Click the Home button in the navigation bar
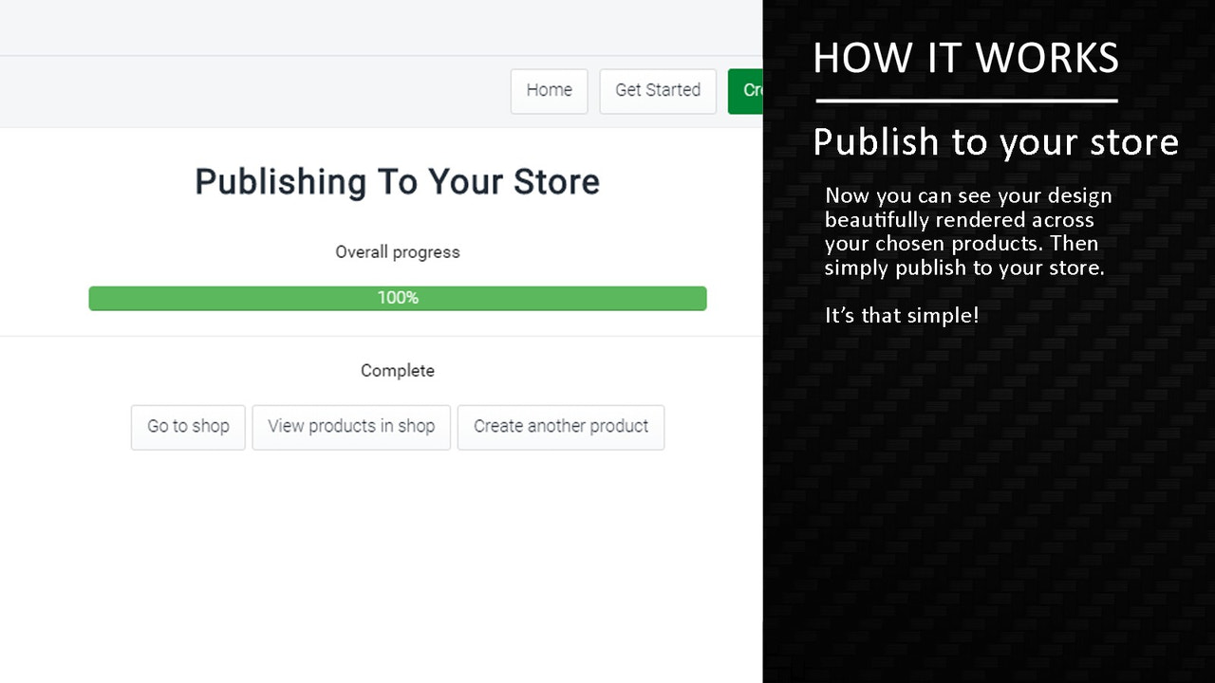Viewport: 1215px width, 683px height. [549, 90]
